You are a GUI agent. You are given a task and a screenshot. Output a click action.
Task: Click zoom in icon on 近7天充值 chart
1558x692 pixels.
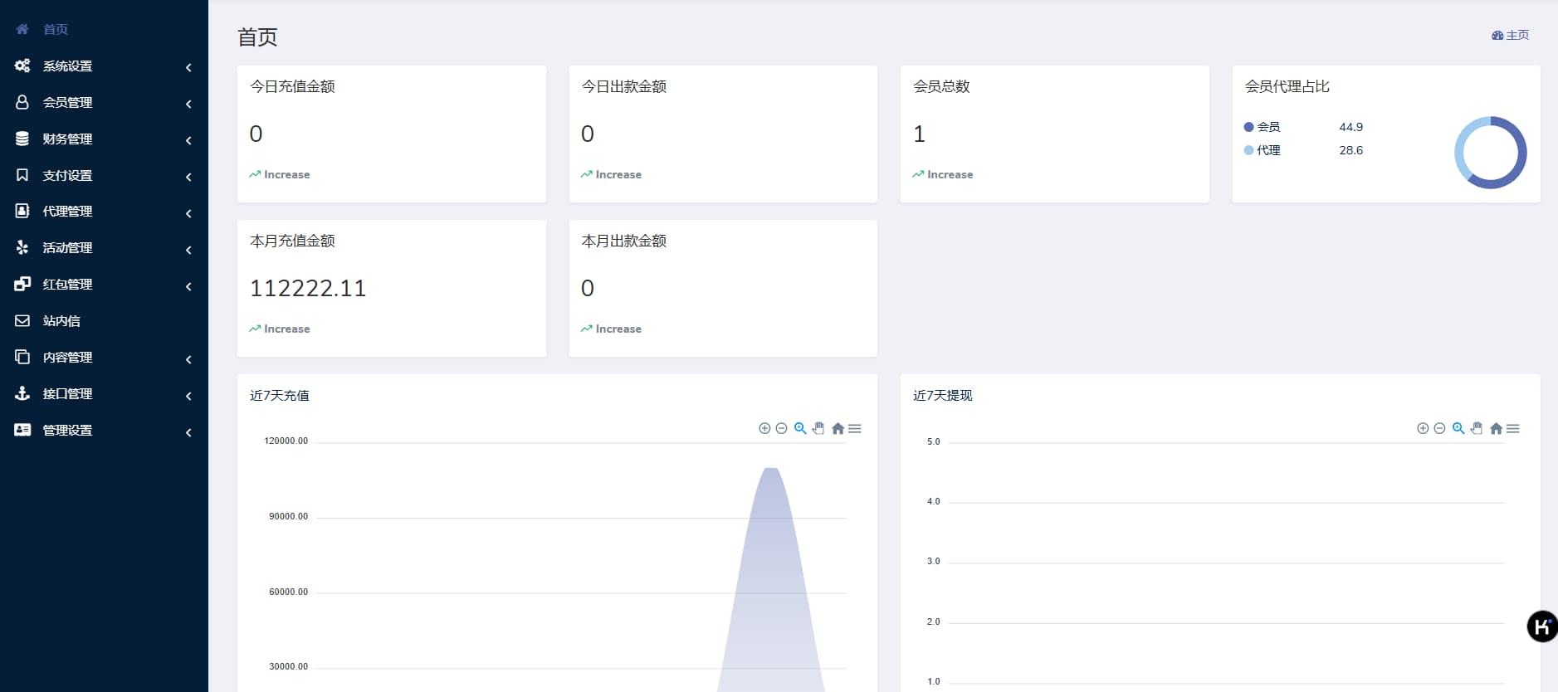tap(764, 428)
